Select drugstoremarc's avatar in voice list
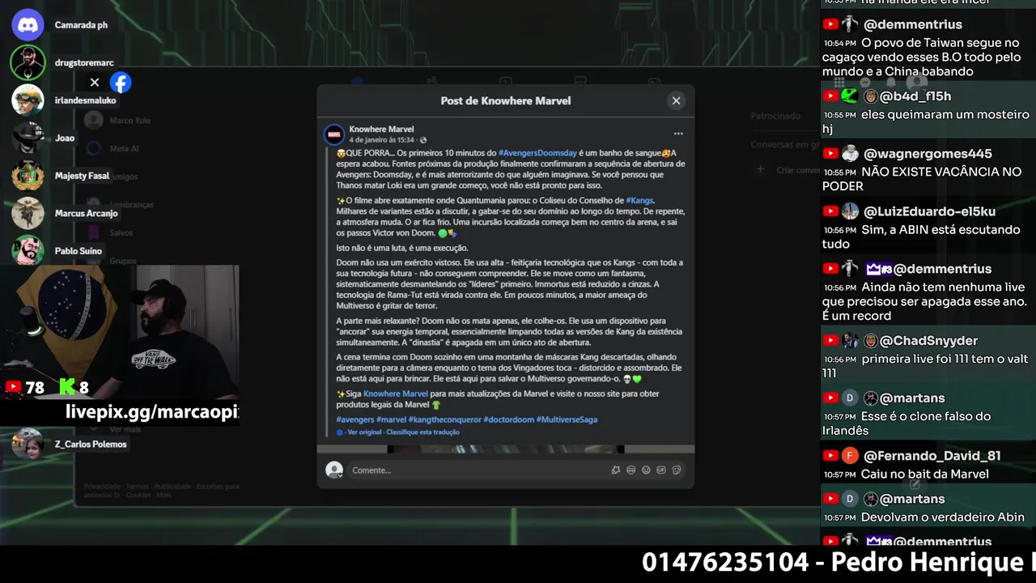 point(28,62)
